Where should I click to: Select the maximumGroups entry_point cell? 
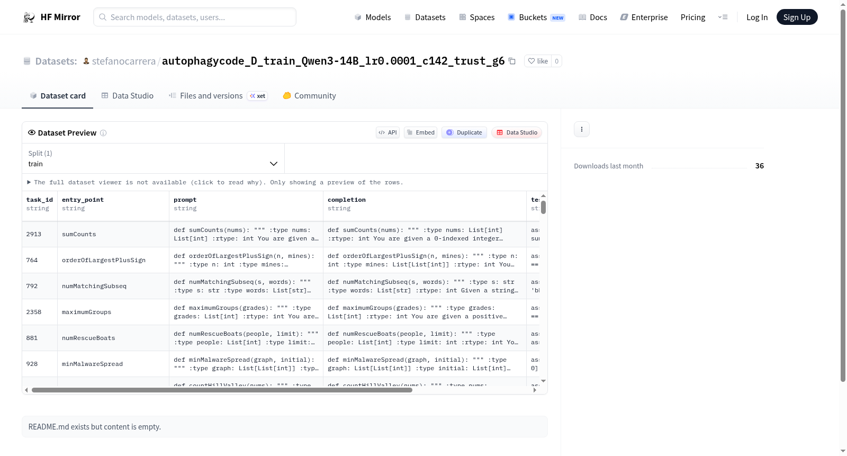click(113, 312)
